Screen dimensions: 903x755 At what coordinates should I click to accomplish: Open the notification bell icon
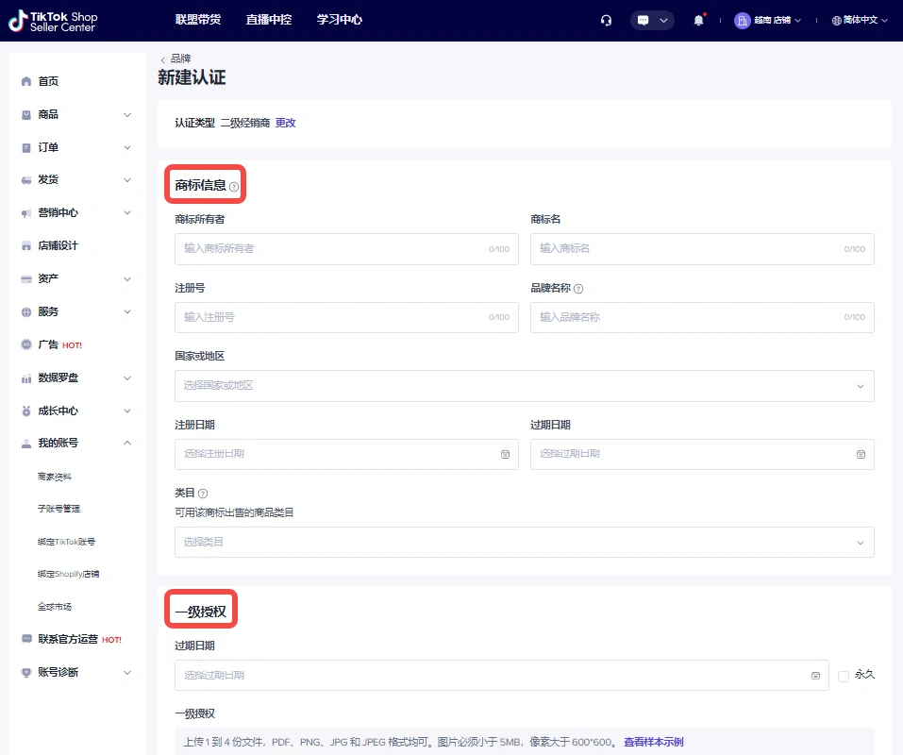pos(698,20)
